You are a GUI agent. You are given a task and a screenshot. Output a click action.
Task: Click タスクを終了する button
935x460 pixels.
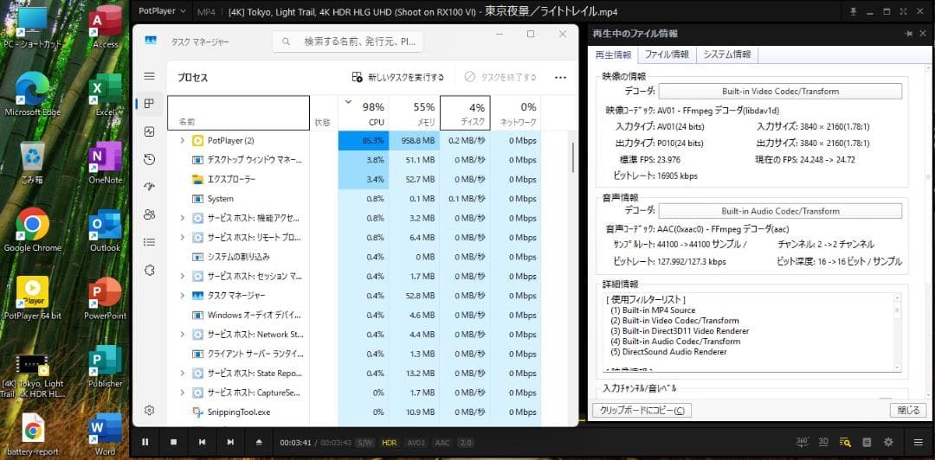click(501, 77)
